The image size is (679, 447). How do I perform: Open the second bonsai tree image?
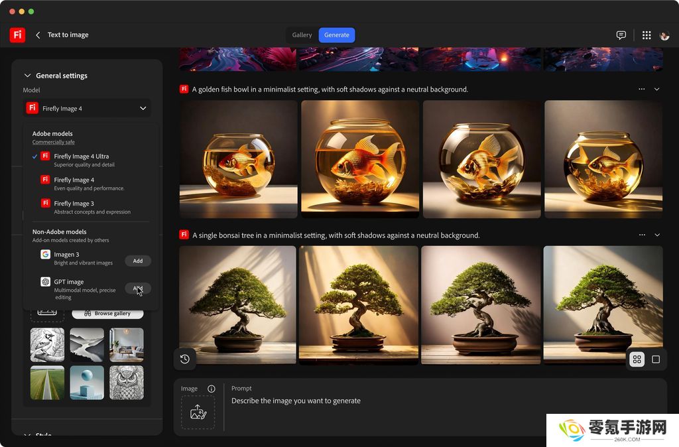pos(359,305)
